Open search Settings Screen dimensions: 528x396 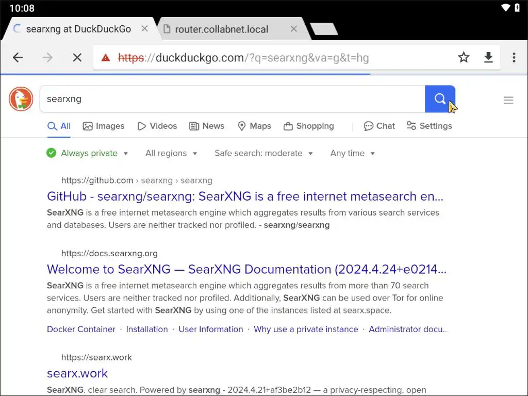click(x=429, y=126)
